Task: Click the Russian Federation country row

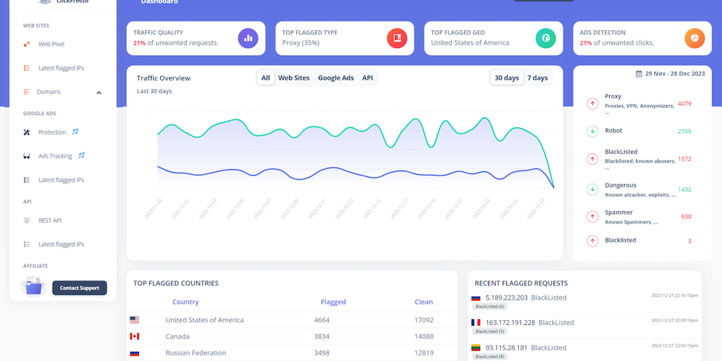Action: (x=292, y=353)
